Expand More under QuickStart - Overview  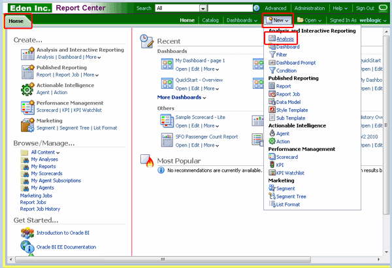[x=211, y=89]
